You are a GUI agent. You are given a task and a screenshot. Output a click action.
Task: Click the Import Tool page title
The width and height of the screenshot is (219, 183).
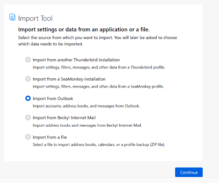click(35, 19)
